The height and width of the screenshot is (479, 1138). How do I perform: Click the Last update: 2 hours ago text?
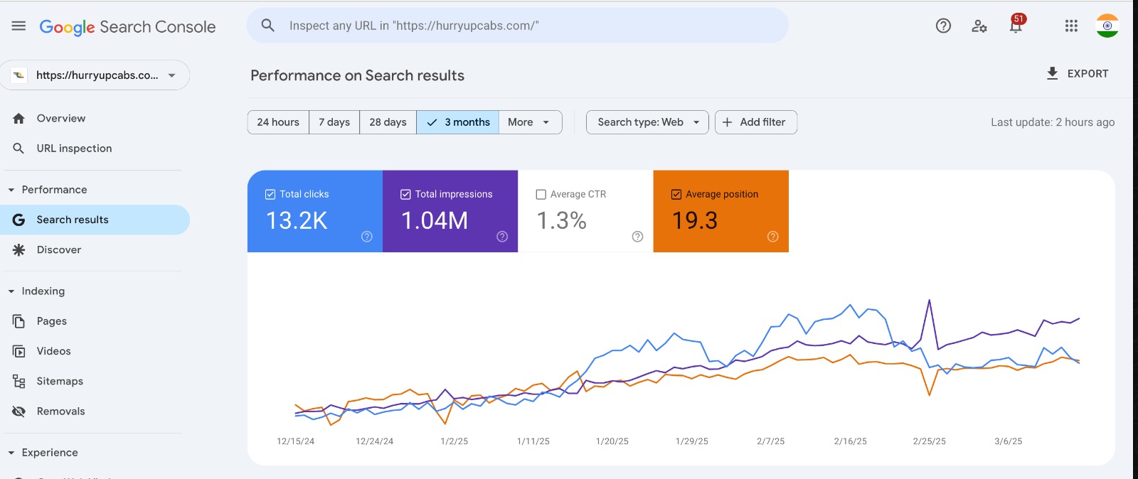tap(1053, 122)
